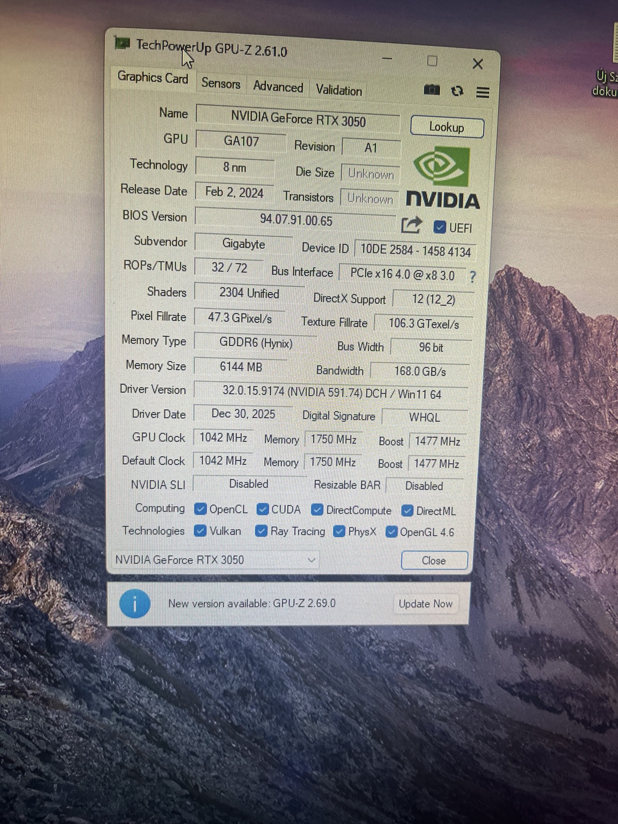Click the refresh icon in GPU-Z
Image resolution: width=618 pixels, height=824 pixels.
click(x=457, y=91)
